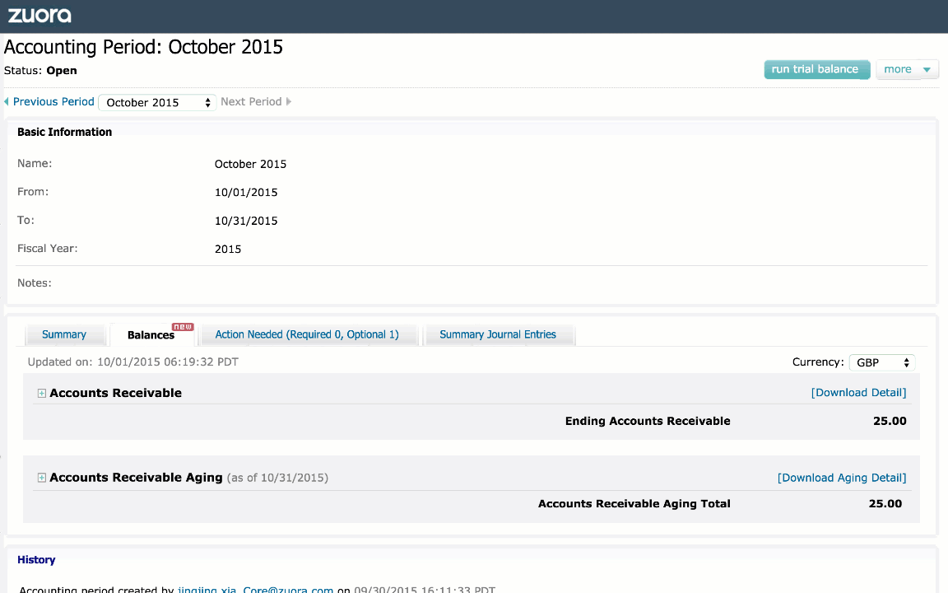Image resolution: width=948 pixels, height=593 pixels.
Task: Switch to the Summary tab
Action: 65,334
